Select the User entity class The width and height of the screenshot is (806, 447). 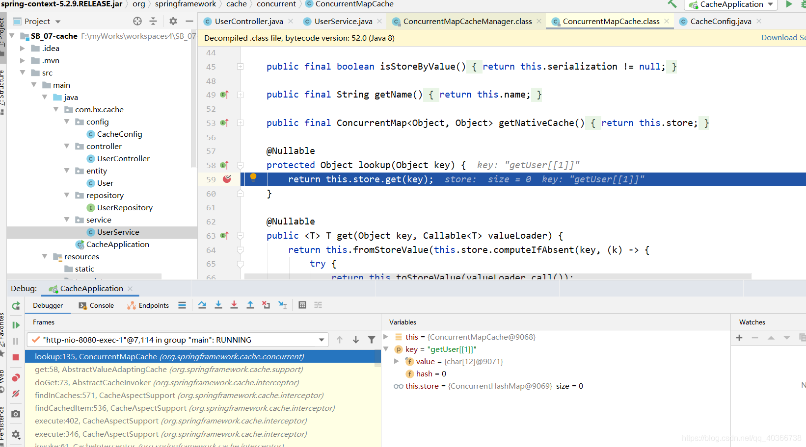pos(105,183)
